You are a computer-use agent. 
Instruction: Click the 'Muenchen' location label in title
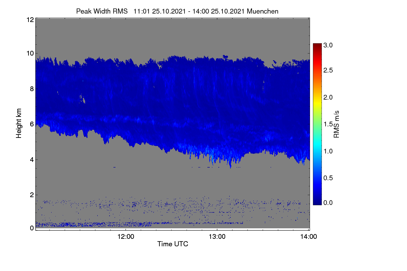pyautogui.click(x=263, y=11)
